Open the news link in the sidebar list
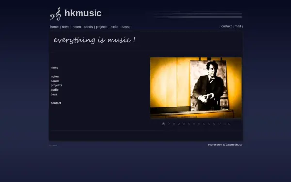The width and height of the screenshot is (291, 182). coord(54,68)
